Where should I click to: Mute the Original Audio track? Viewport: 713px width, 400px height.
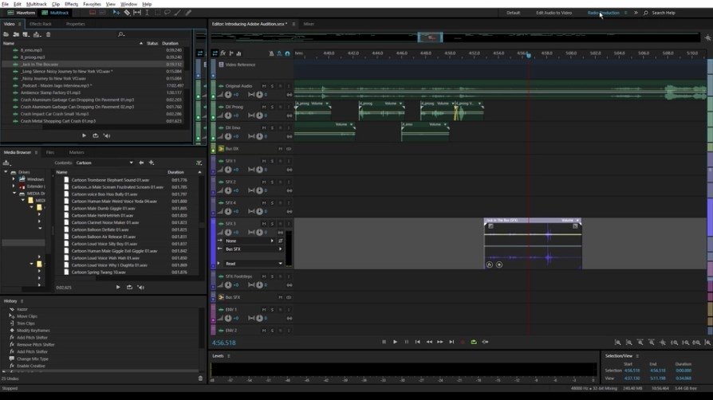[x=264, y=85]
